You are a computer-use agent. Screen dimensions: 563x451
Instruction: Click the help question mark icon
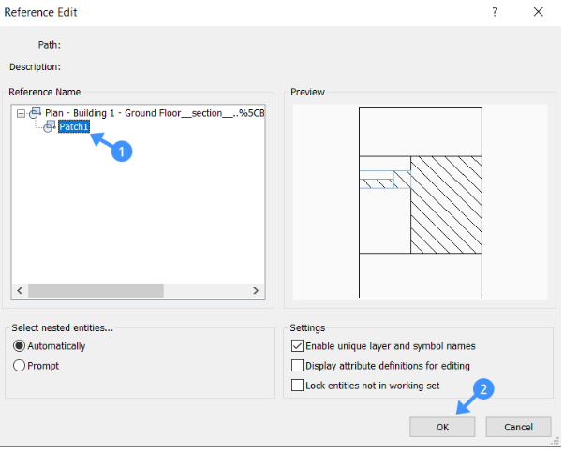[495, 12]
